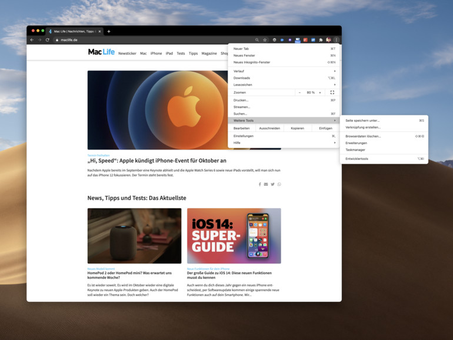The image size is (453, 340).
Task: Open the Tests navigation link
Action: tap(181, 54)
